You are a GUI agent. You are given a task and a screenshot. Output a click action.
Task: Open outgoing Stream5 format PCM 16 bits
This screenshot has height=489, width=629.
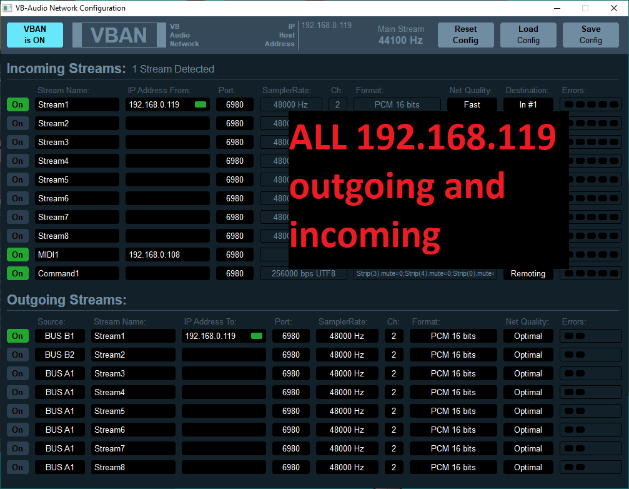point(453,411)
